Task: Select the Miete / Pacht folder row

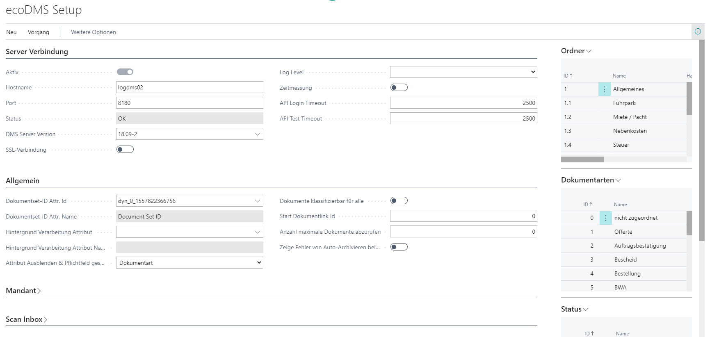Action: (624, 117)
